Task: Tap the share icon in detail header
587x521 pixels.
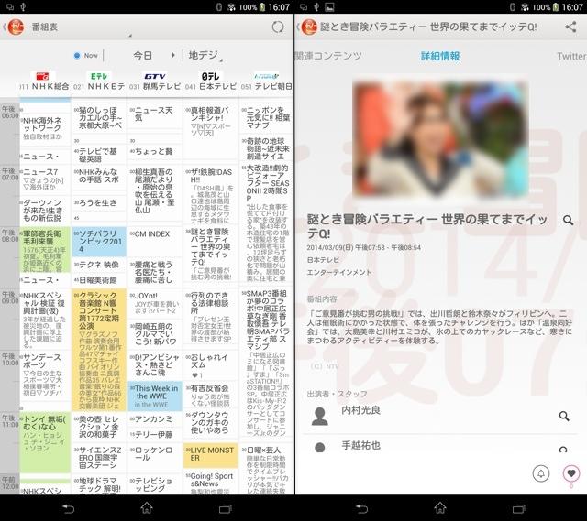Action: pos(570,27)
